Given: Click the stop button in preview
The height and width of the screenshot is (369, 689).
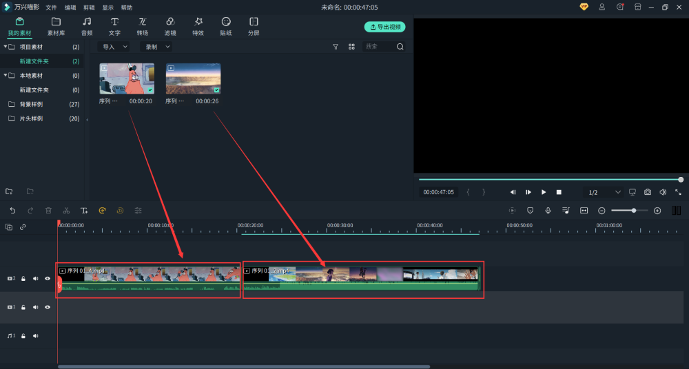Looking at the screenshot, I should tap(559, 192).
